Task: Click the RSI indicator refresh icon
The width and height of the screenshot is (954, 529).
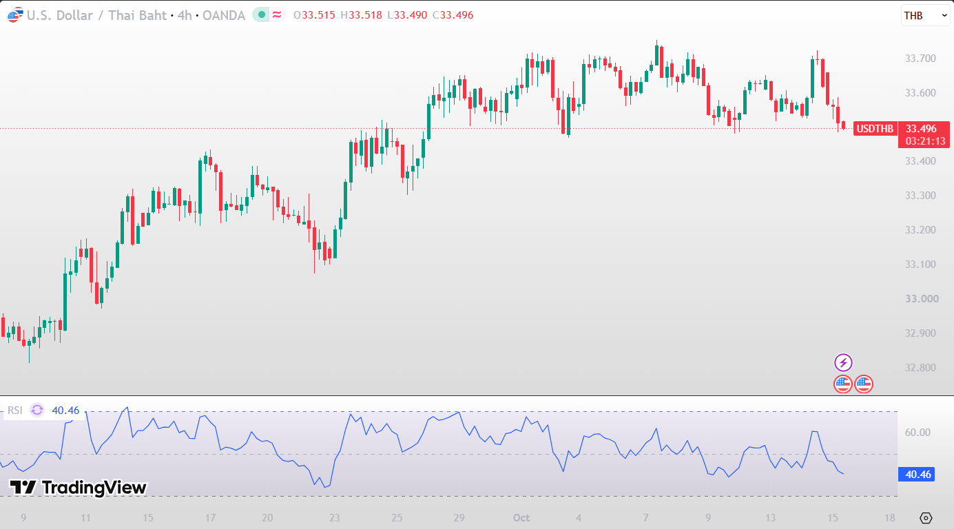Action: 37,411
